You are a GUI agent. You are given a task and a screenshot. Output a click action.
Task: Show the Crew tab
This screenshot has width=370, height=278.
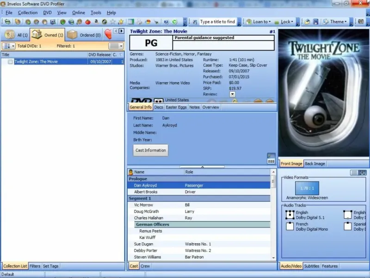pos(145,266)
